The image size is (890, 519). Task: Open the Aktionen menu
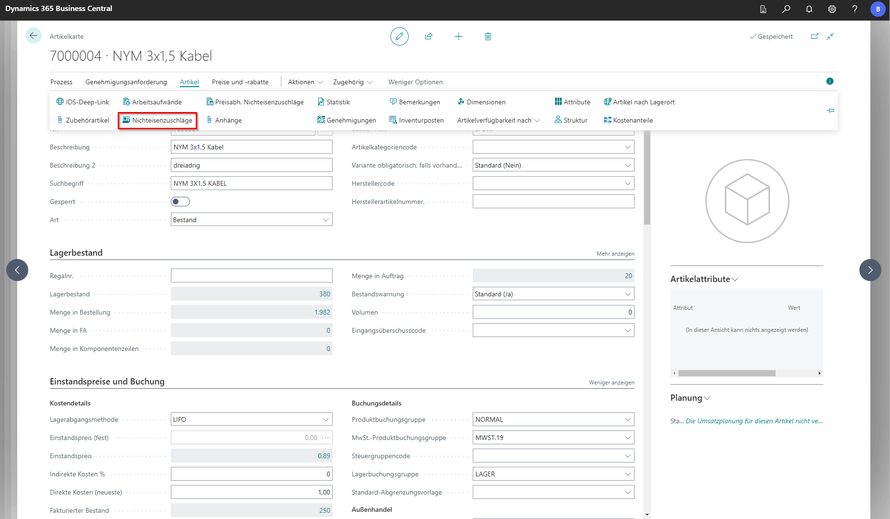pos(305,82)
